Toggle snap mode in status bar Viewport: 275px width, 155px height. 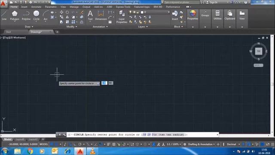[x=56, y=144]
